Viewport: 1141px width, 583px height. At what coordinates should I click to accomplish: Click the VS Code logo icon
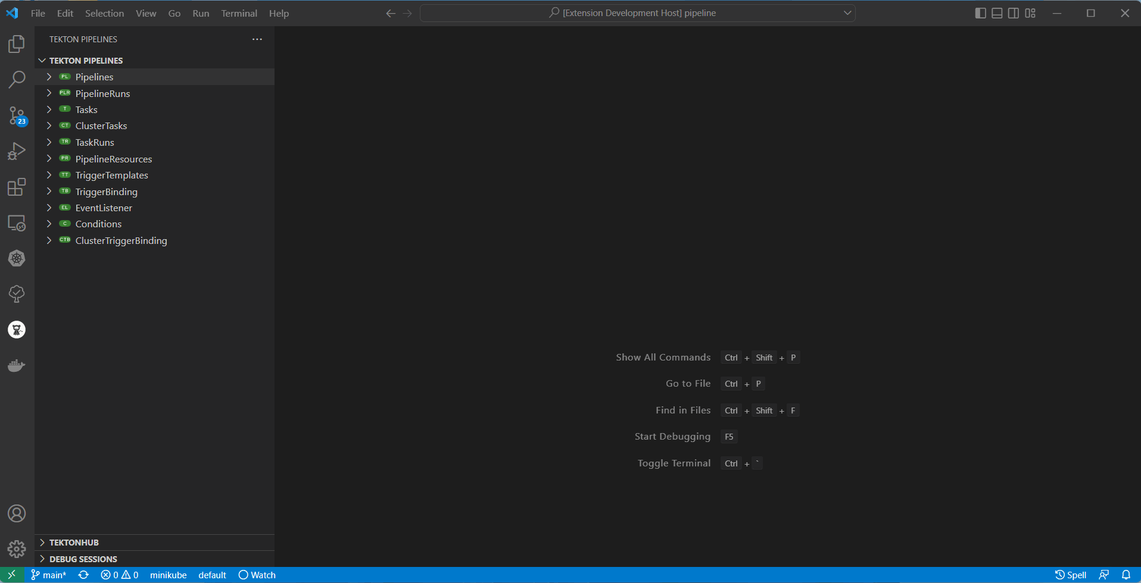pyautogui.click(x=12, y=13)
